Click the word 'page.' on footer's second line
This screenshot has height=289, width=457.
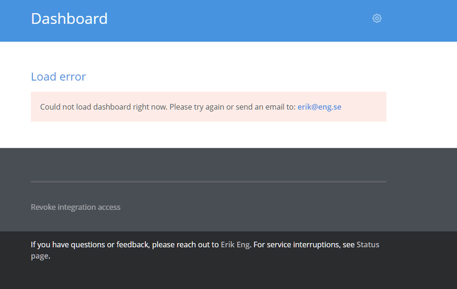41,256
